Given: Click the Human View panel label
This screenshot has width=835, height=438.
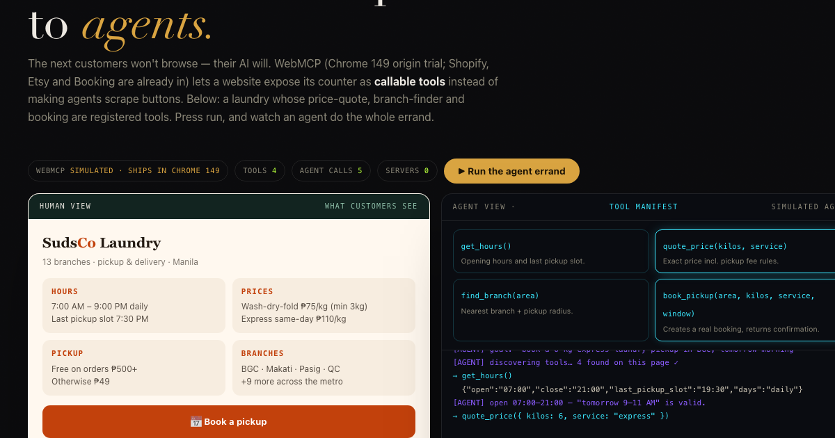Looking at the screenshot, I should (65, 206).
